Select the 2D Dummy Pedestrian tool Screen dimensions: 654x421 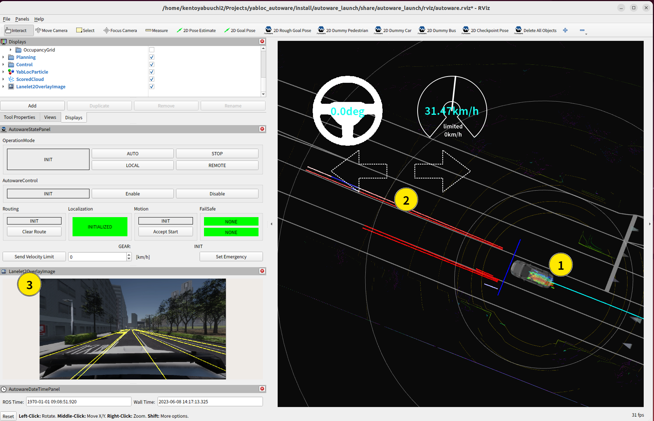pos(342,30)
